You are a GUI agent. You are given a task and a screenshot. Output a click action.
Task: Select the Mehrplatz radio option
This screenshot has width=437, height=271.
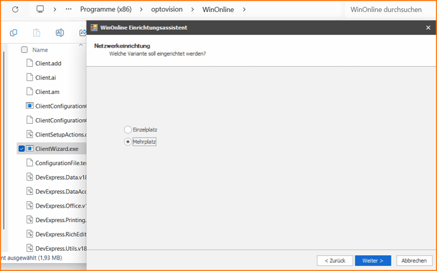(128, 142)
